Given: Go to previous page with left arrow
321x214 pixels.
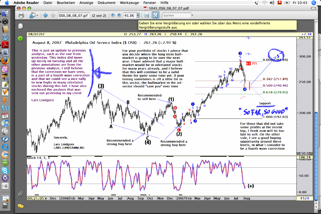Looking at the screenshot, I should 45,16.
